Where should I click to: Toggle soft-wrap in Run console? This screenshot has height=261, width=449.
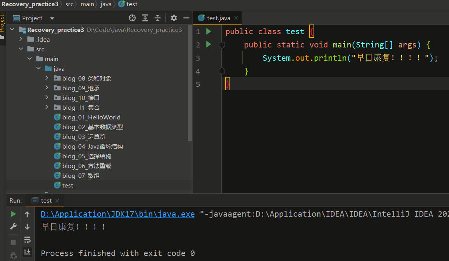coord(27,240)
